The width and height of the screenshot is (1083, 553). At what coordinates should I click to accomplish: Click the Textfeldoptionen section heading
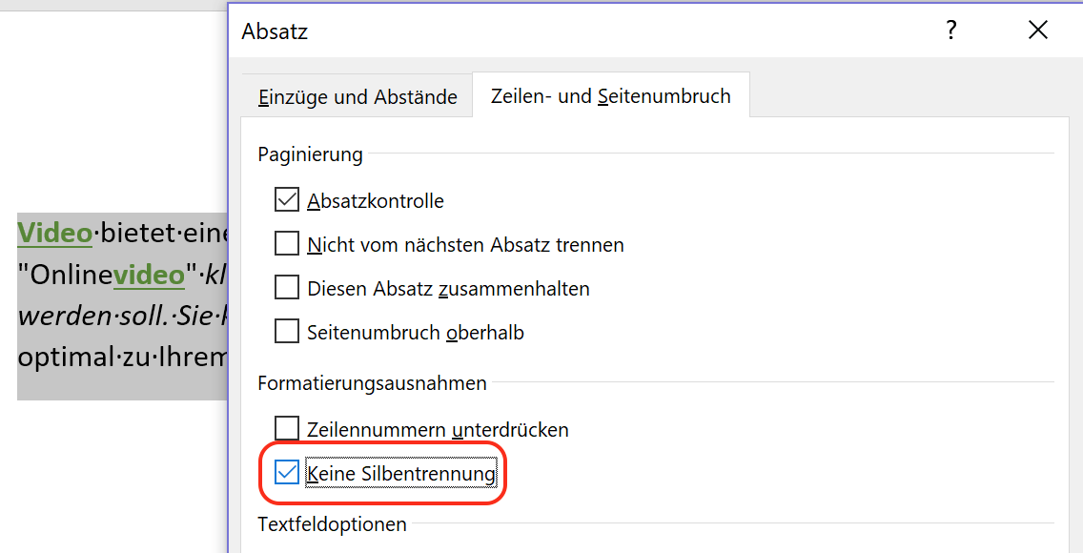pyautogui.click(x=332, y=524)
